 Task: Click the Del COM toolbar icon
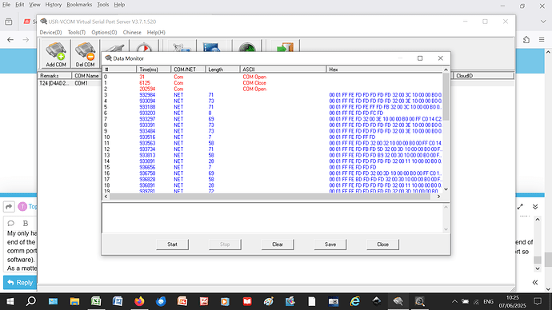[x=85, y=54]
